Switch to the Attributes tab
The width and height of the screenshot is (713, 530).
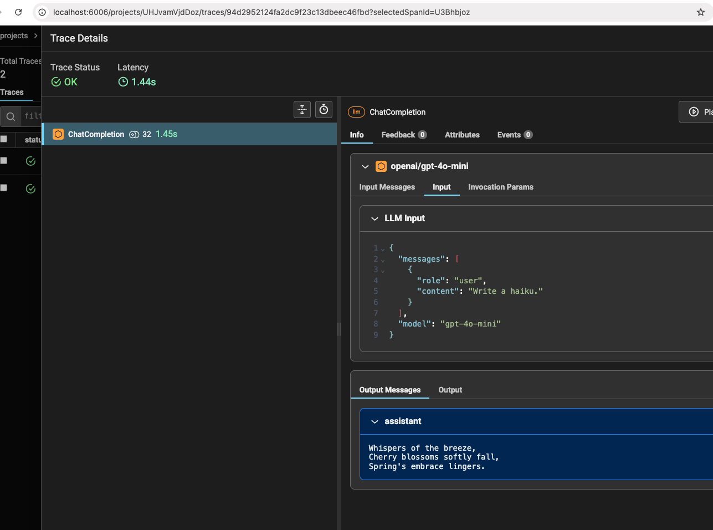[x=461, y=135]
